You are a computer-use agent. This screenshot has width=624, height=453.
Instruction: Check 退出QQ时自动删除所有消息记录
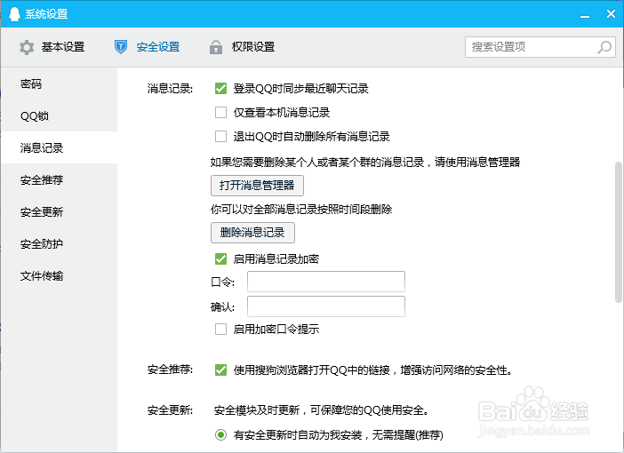tap(220, 137)
